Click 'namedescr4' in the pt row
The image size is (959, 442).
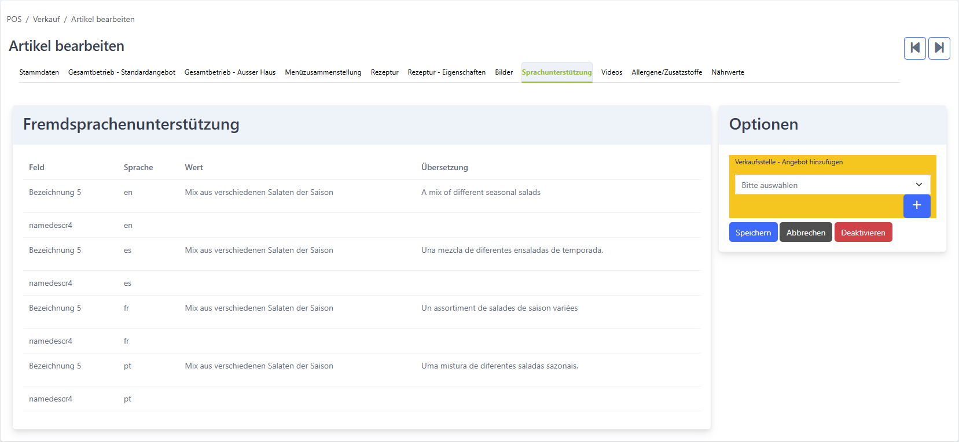point(51,399)
